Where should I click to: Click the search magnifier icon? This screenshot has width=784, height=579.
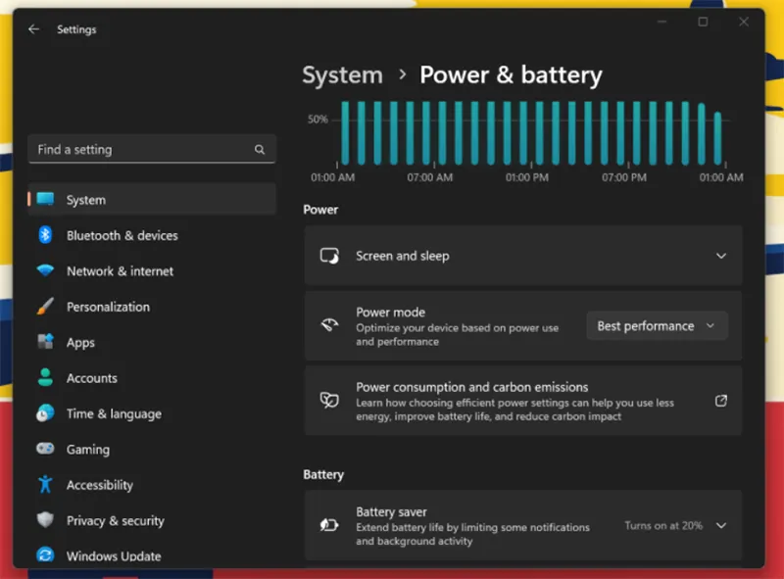coord(260,150)
